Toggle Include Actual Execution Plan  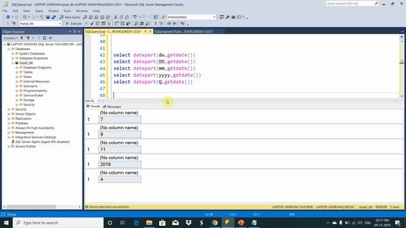click(117, 23)
